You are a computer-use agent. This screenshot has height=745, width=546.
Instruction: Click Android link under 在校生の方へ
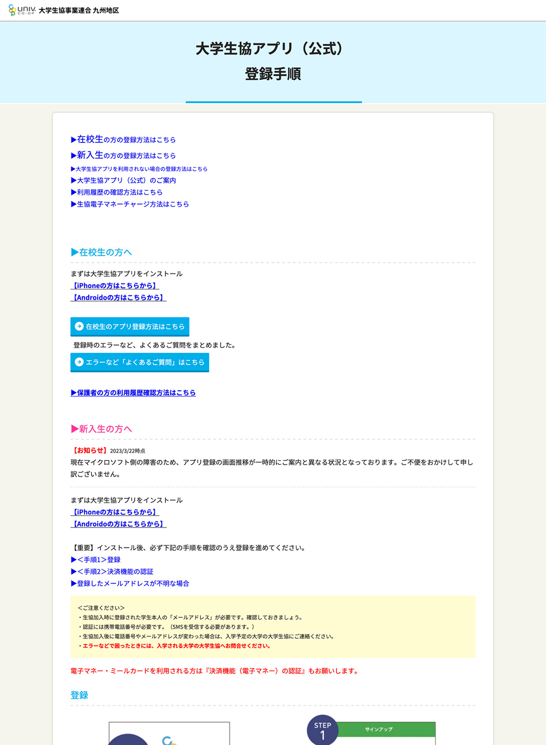click(x=118, y=298)
